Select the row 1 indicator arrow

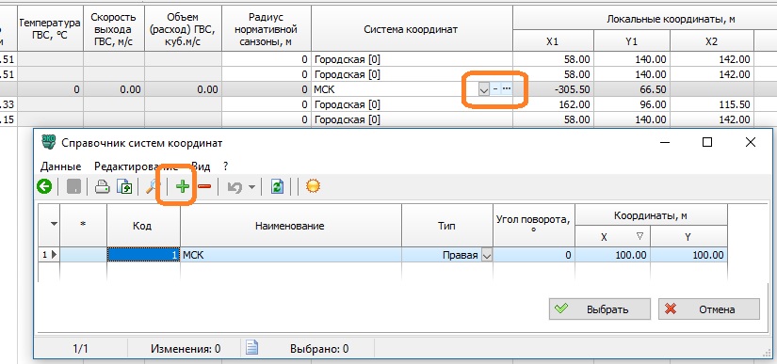click(54, 255)
